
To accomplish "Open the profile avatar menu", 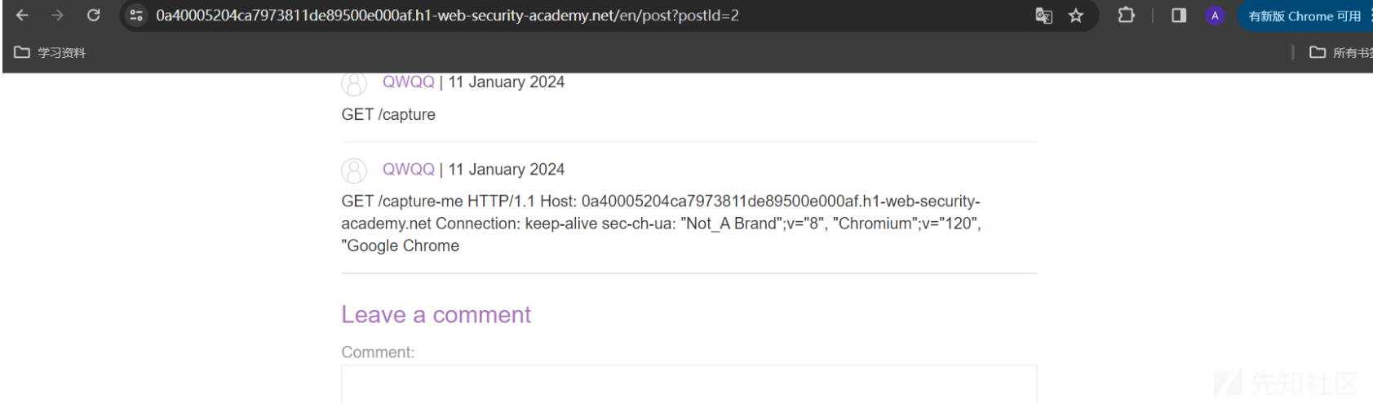I will coord(1215,15).
